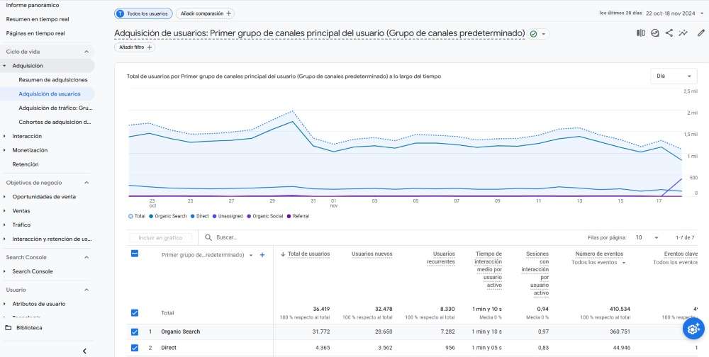The height and width of the screenshot is (357, 709).
Task: Collapse the Objetivos de negocio section
Action: (86, 183)
